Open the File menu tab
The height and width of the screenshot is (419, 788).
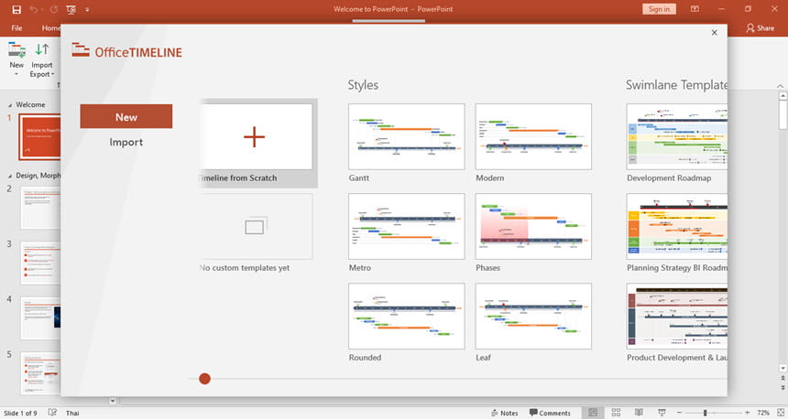click(16, 28)
